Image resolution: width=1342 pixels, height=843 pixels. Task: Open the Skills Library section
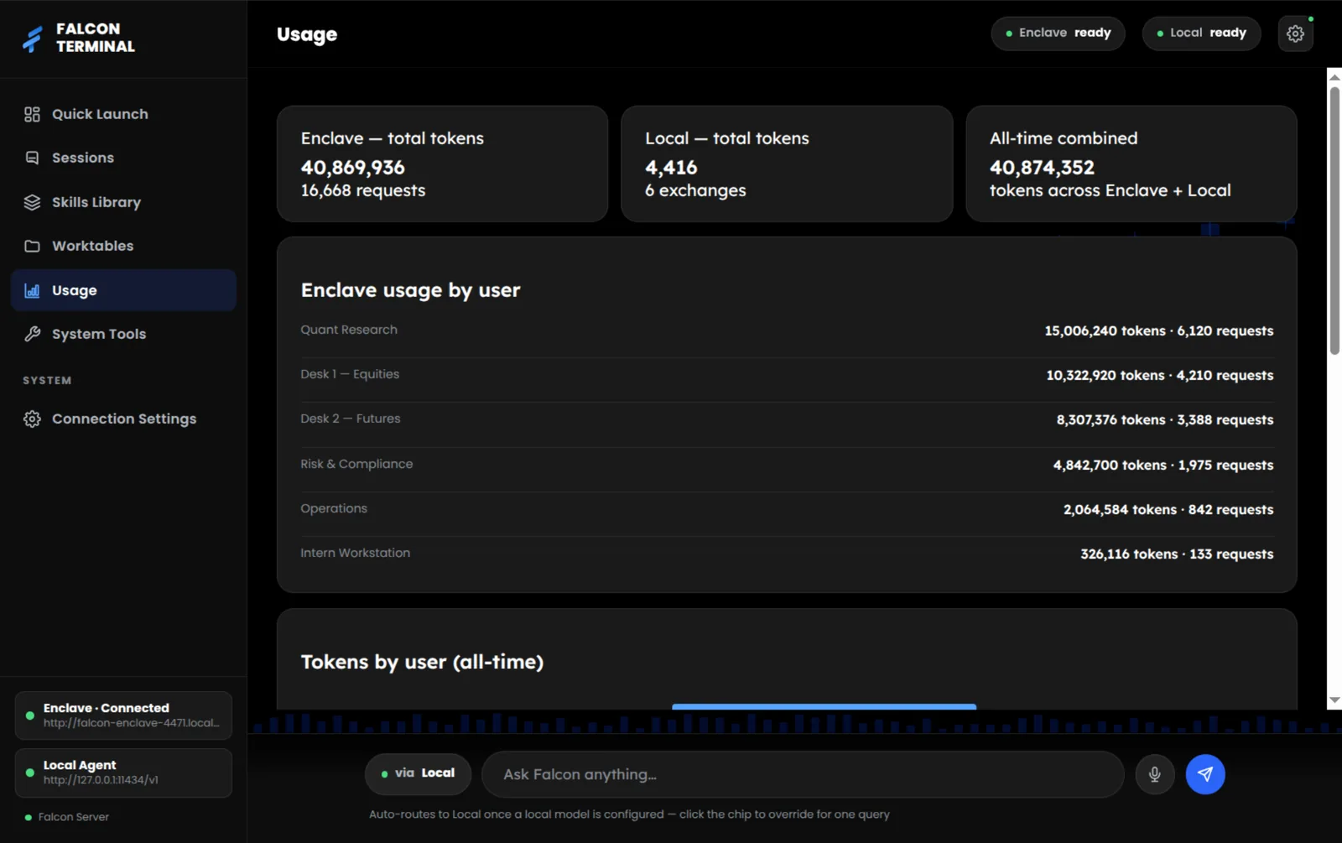click(x=123, y=202)
